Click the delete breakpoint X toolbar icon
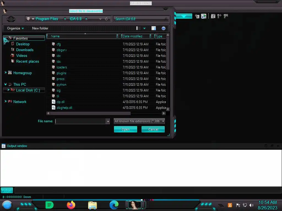Screen dimensions: 282x211 point(226,16)
